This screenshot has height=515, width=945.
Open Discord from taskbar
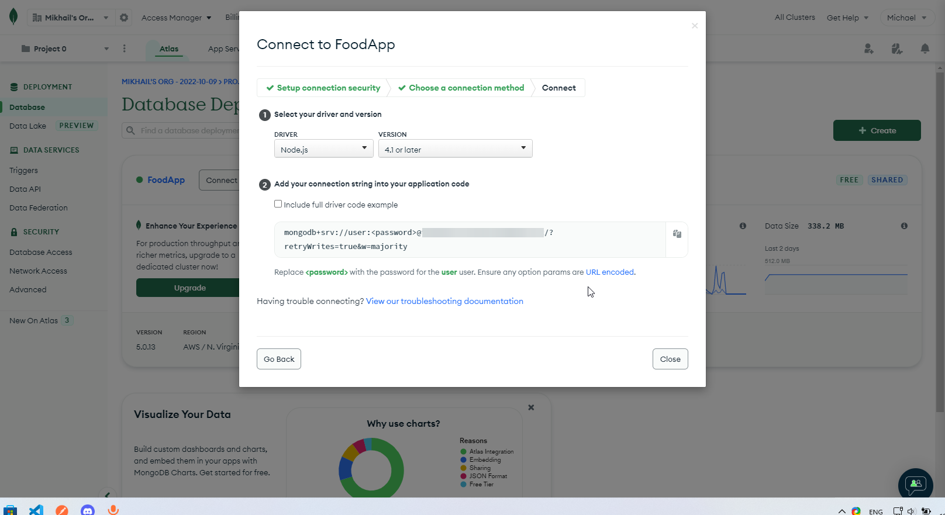pos(88,510)
